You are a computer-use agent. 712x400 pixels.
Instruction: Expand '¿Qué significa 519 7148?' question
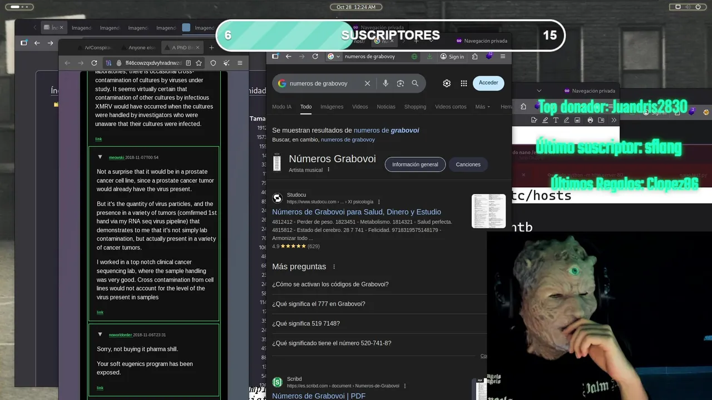tap(379, 323)
